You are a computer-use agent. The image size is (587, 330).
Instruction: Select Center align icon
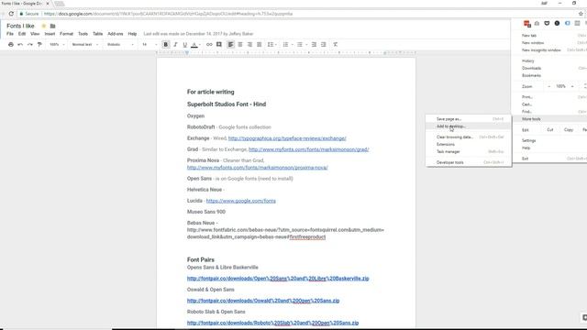240,45
